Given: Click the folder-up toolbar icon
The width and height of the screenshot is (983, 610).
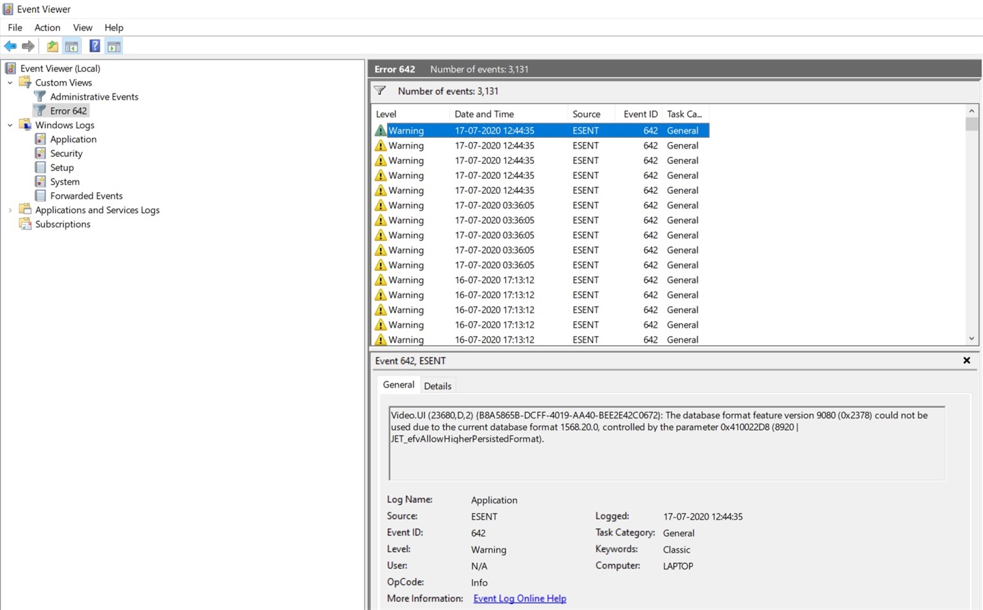Looking at the screenshot, I should point(53,46).
